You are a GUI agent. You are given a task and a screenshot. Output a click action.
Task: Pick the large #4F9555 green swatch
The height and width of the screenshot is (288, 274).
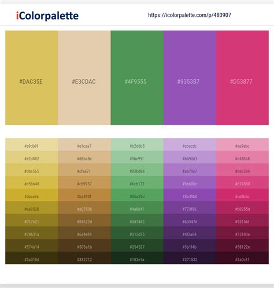pyautogui.click(x=137, y=78)
